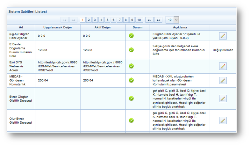The image size is (250, 146).
Task: Click the Evrak Oluştur row's description text
Action: [x=179, y=99]
